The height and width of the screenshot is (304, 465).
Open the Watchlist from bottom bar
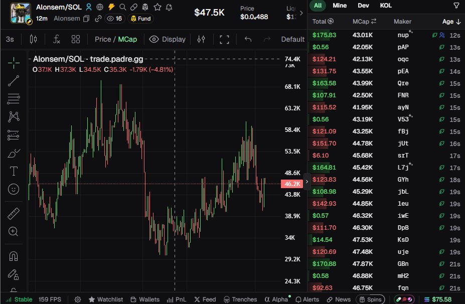pos(106,299)
